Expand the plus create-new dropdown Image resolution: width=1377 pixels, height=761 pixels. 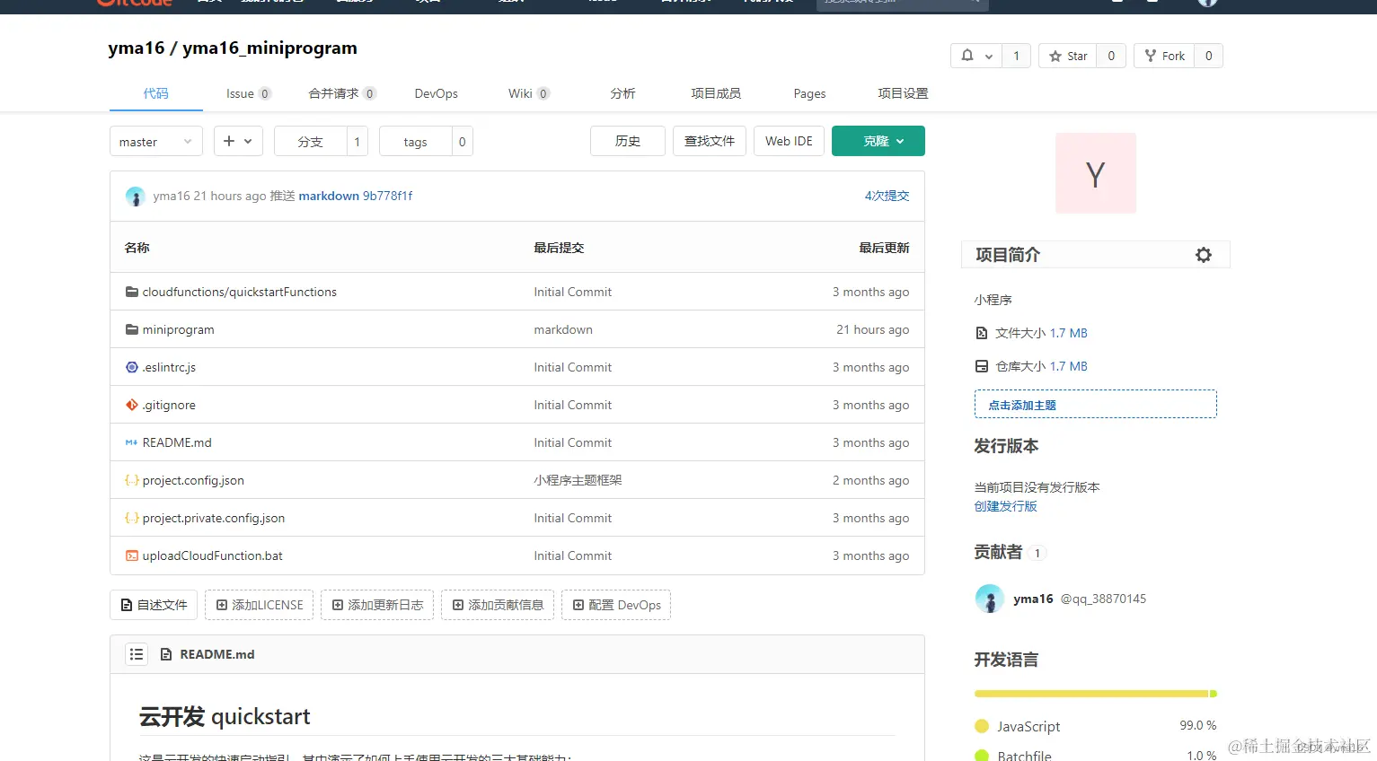[x=237, y=141]
